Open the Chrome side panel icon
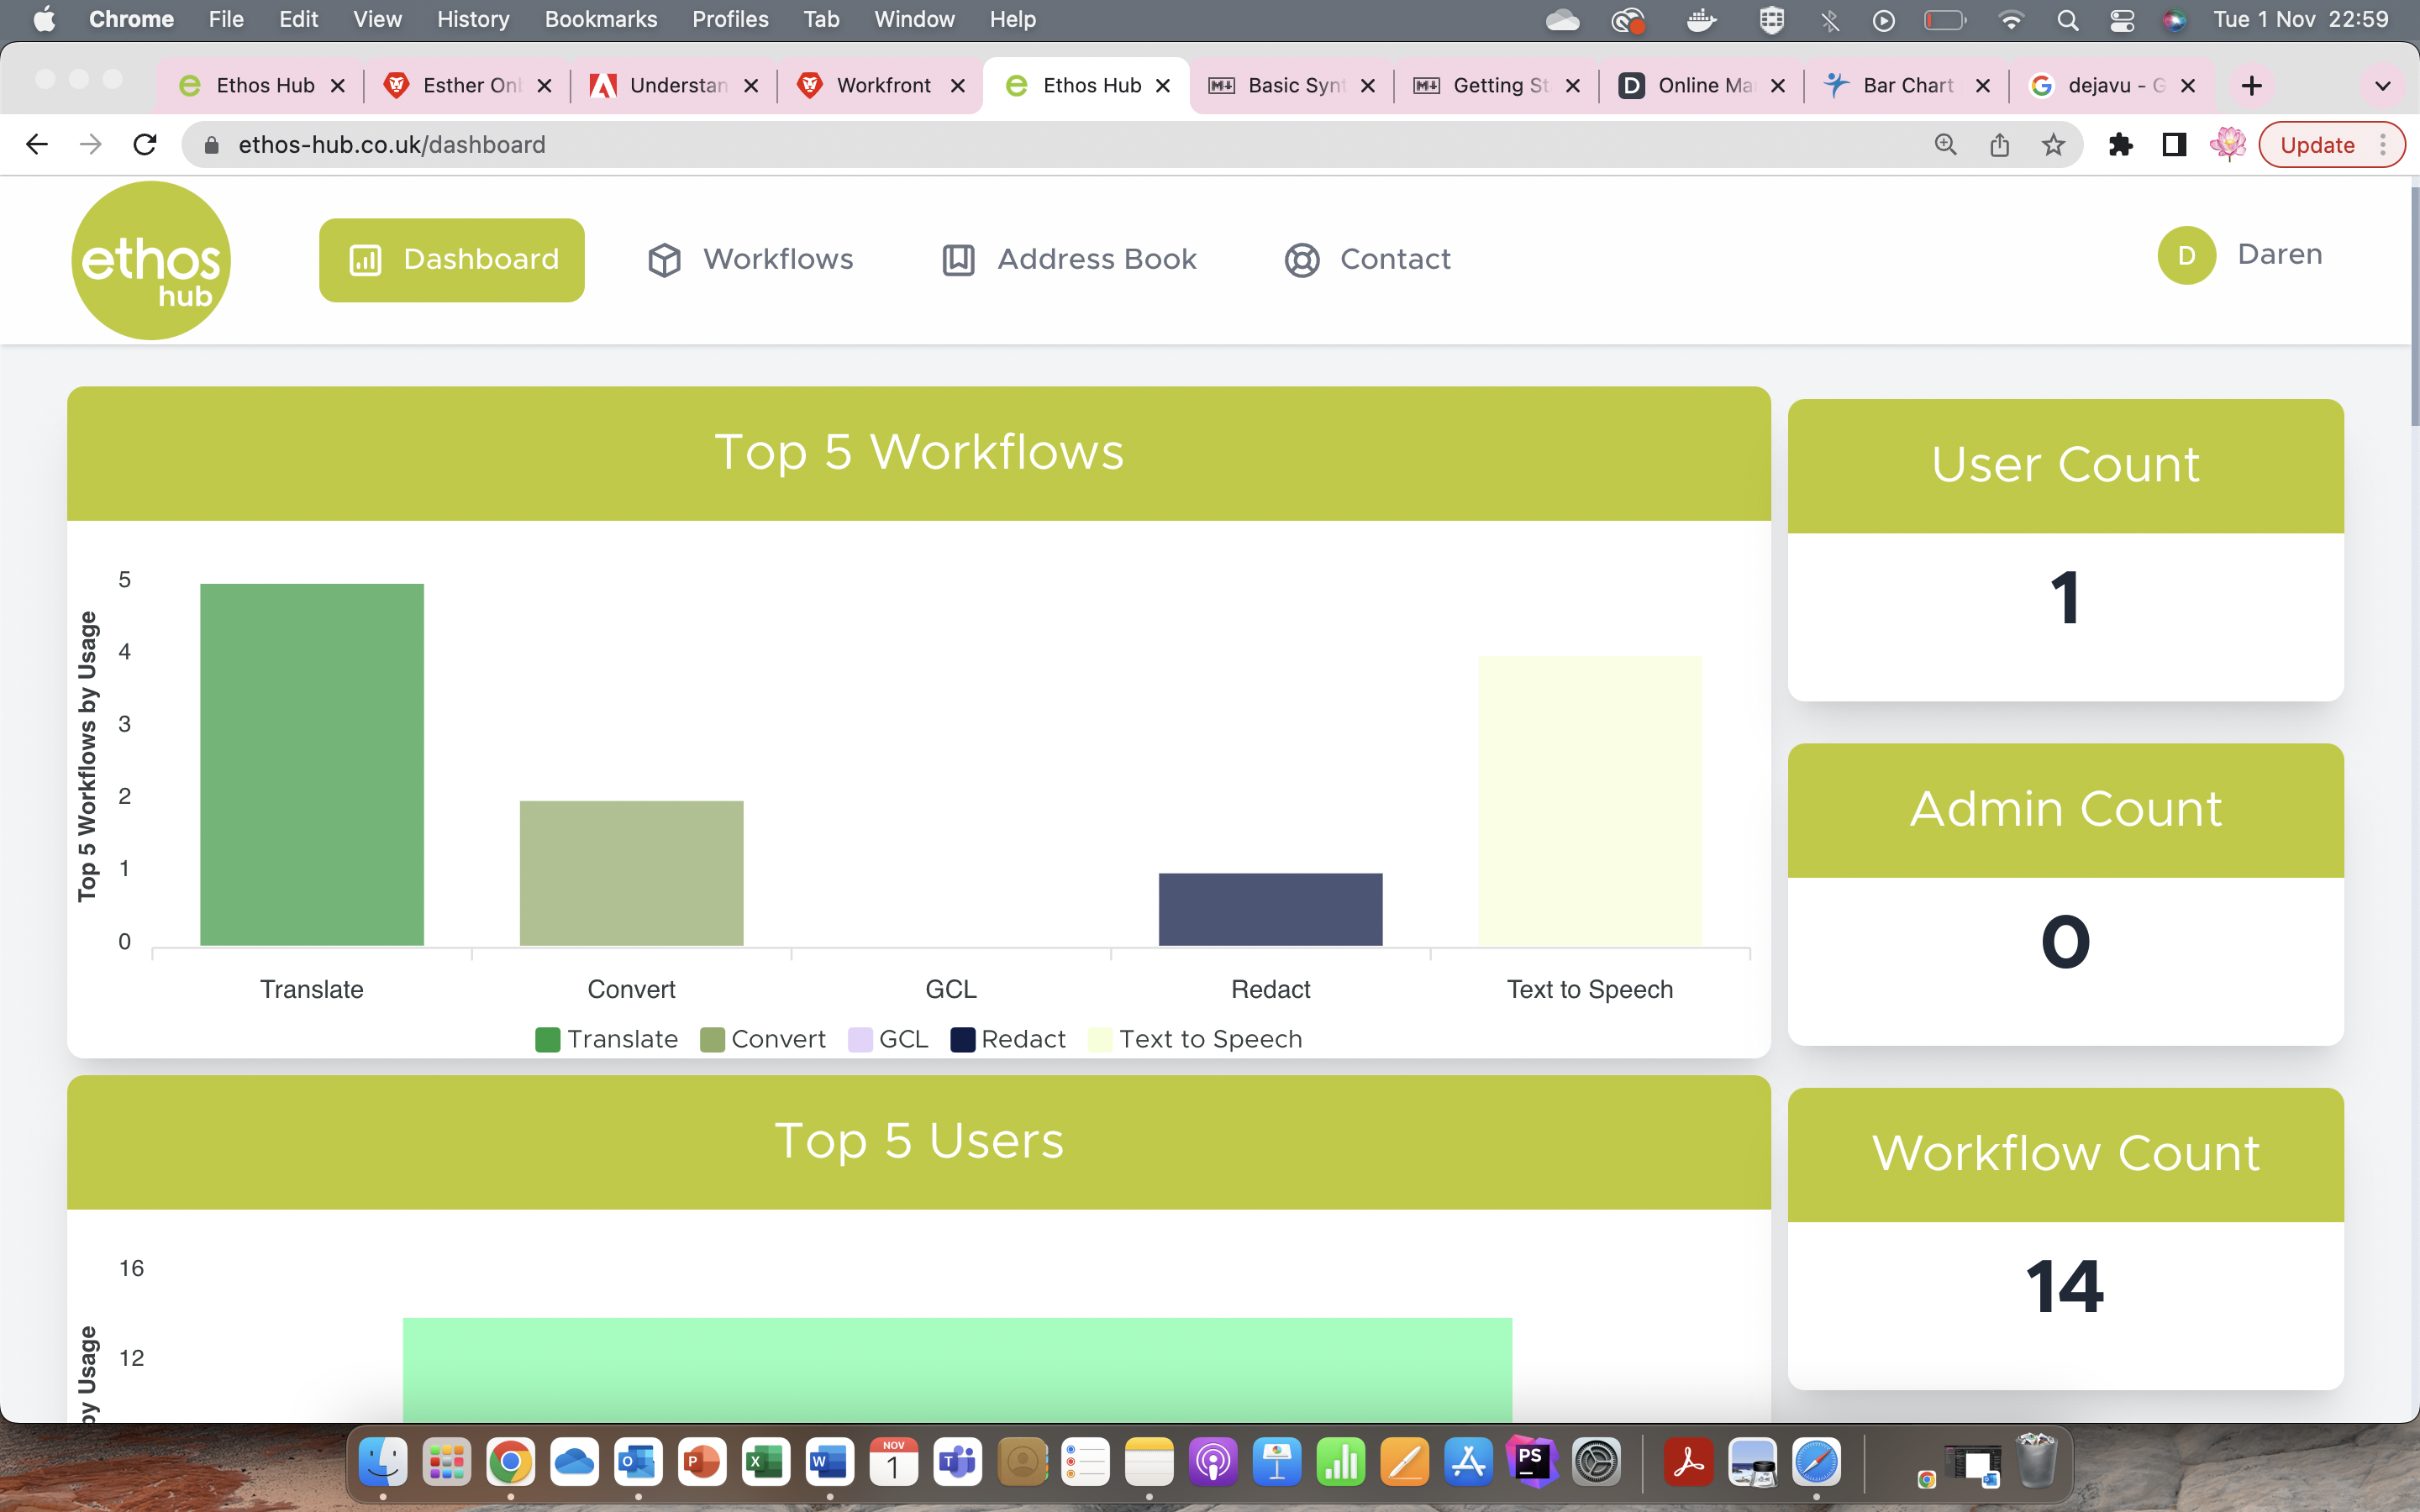 2173,144
